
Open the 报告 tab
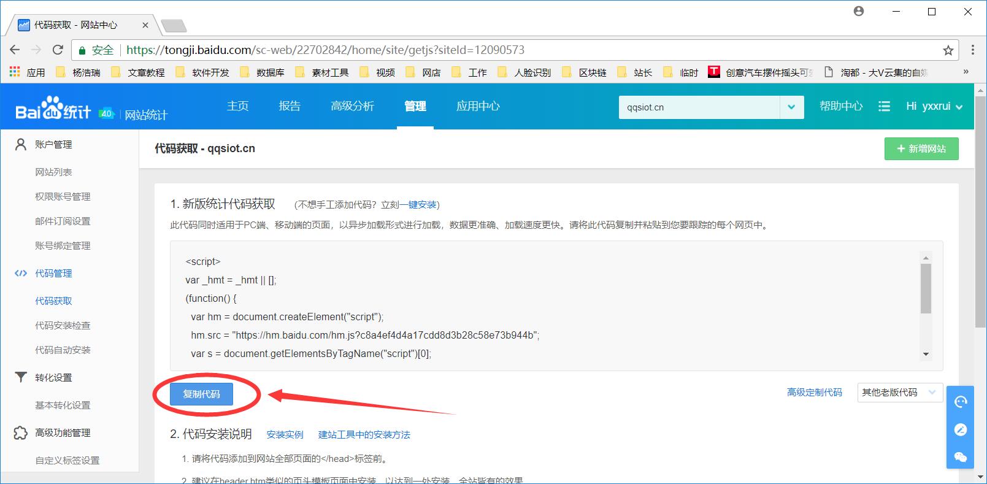(290, 106)
